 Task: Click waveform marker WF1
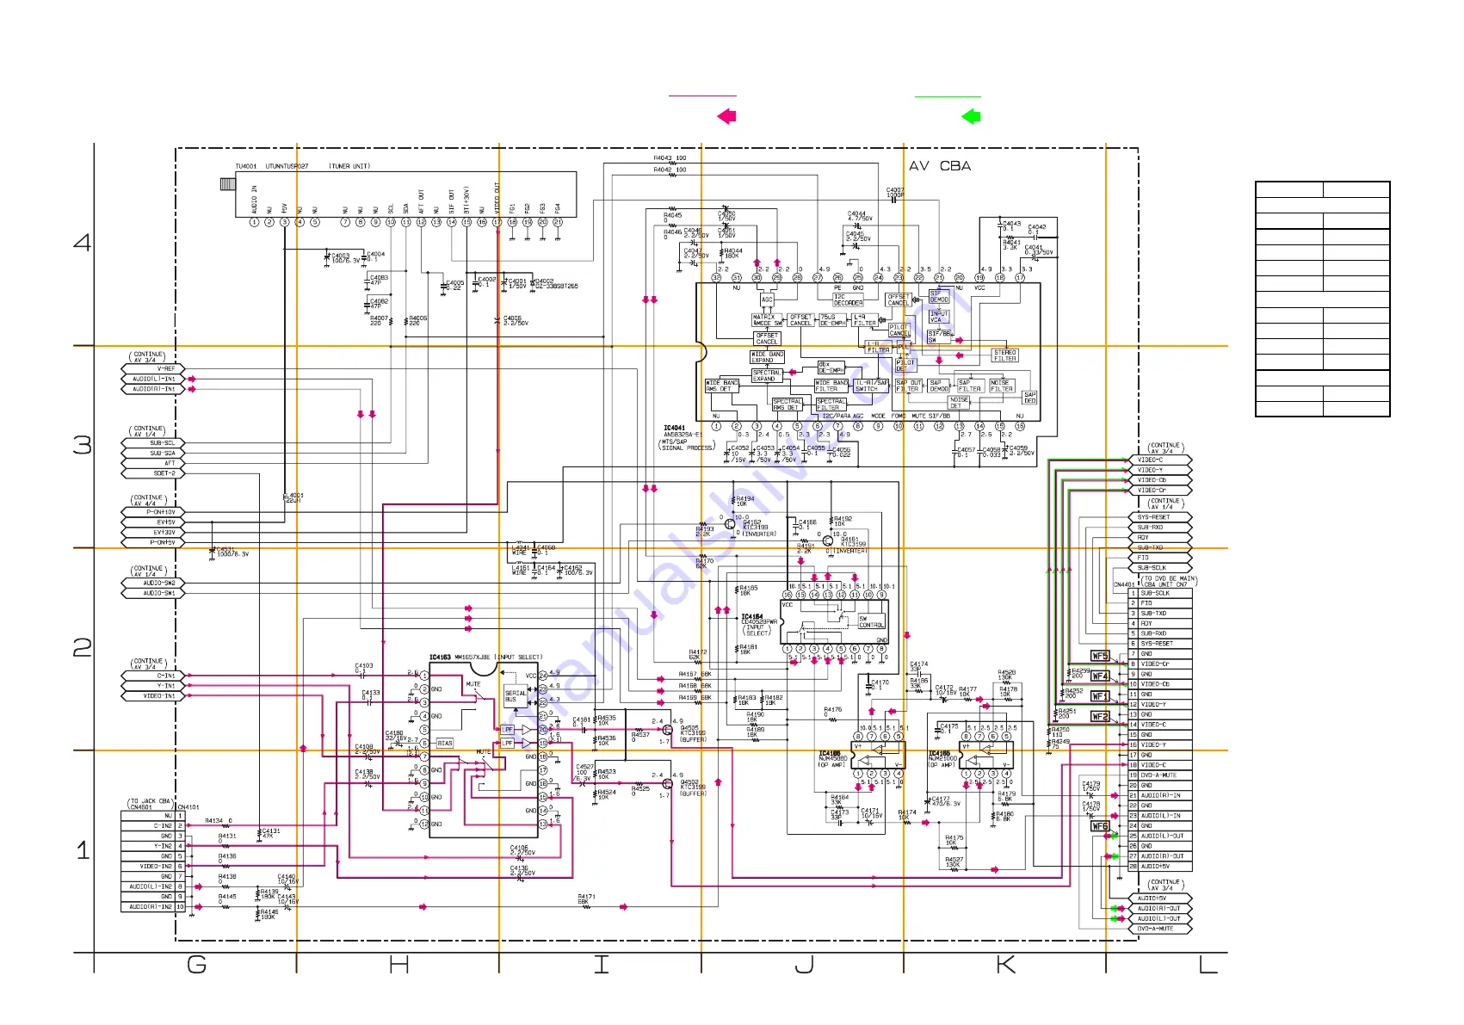1100,696
